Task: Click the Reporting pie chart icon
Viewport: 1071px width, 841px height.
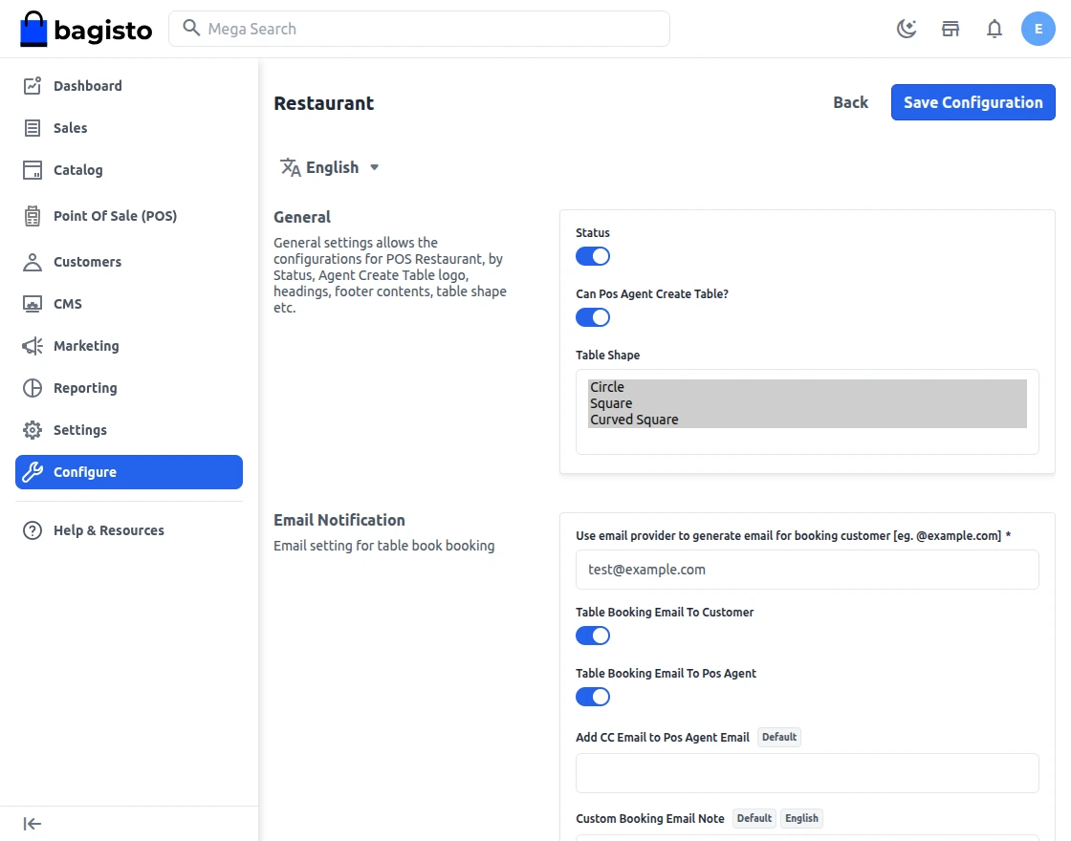Action: pyautogui.click(x=33, y=388)
